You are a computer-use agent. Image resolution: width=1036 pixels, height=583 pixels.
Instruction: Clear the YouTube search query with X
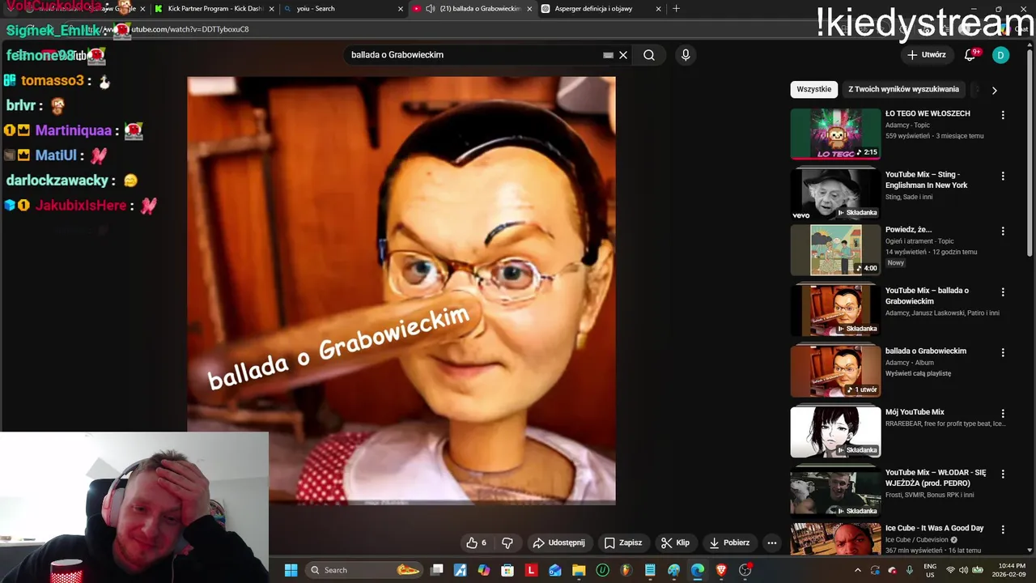tap(623, 55)
